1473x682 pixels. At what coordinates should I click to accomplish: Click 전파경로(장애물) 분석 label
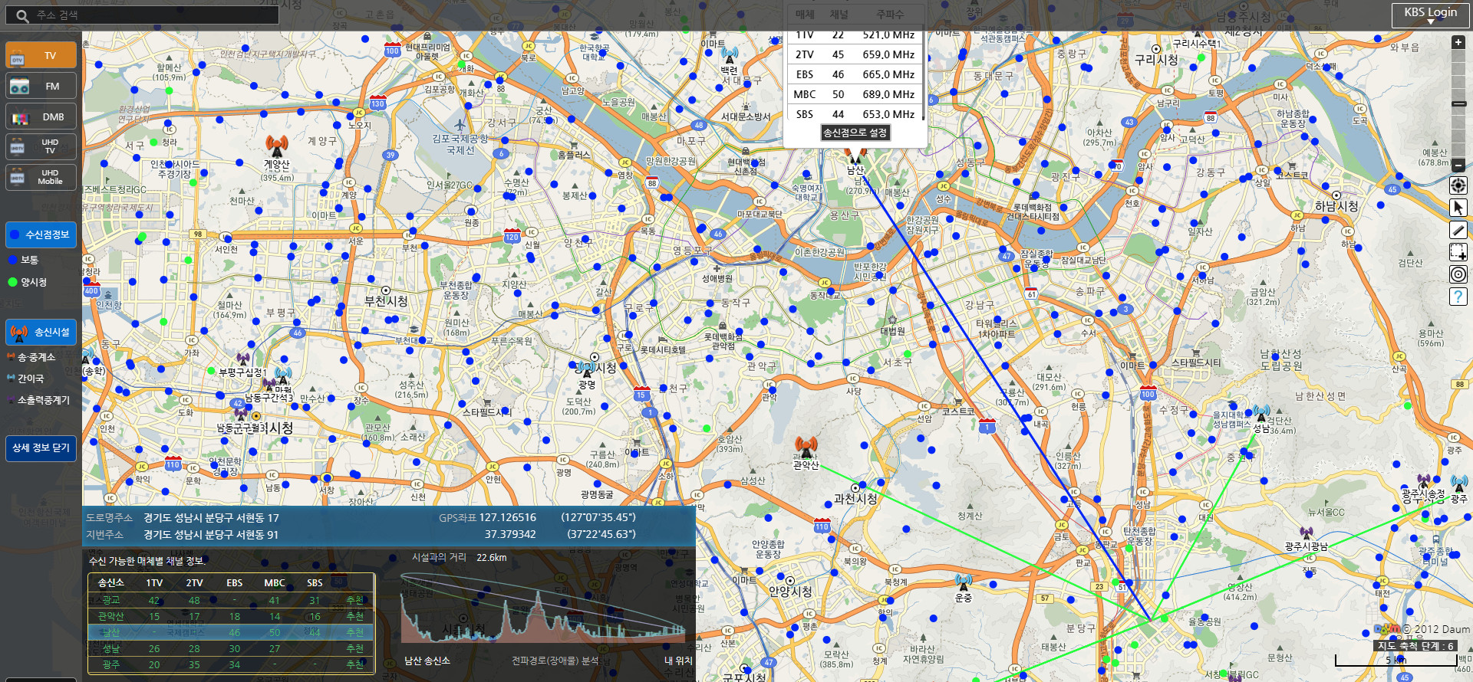click(x=555, y=661)
